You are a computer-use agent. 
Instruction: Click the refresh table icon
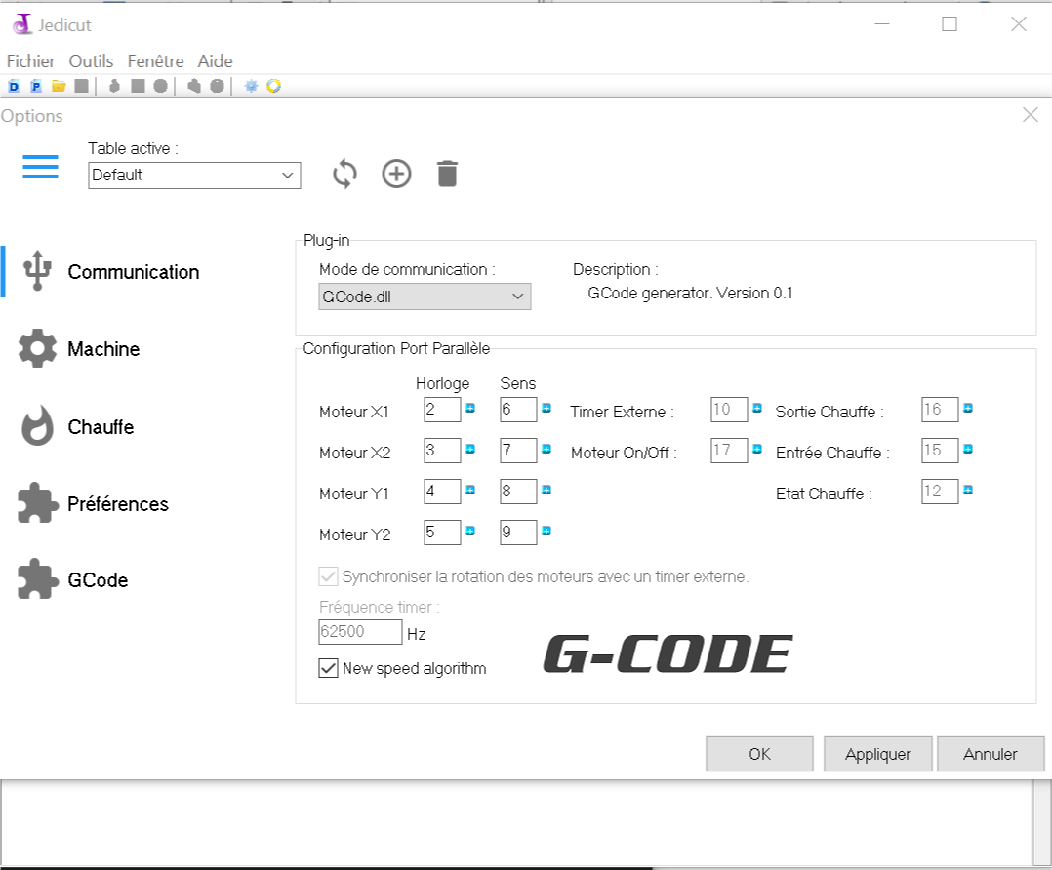(x=344, y=175)
